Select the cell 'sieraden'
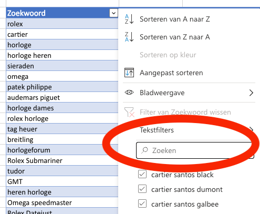 pos(62,66)
